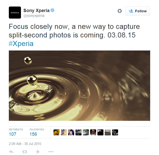159x155 pixels.
Task: Open the @sonyxperia handle link
Action: [x=34, y=16]
